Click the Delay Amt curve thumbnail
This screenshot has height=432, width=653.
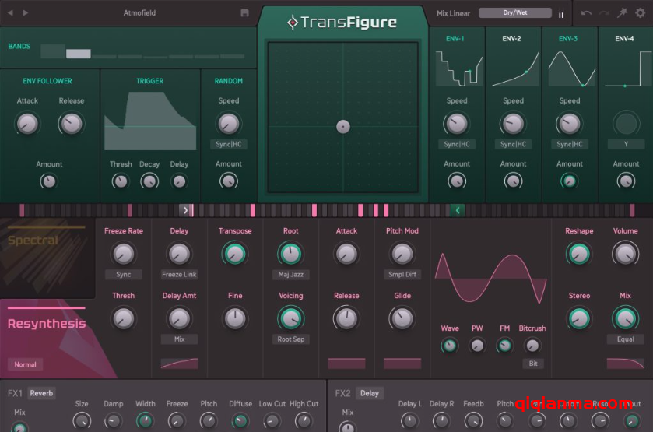coord(180,364)
